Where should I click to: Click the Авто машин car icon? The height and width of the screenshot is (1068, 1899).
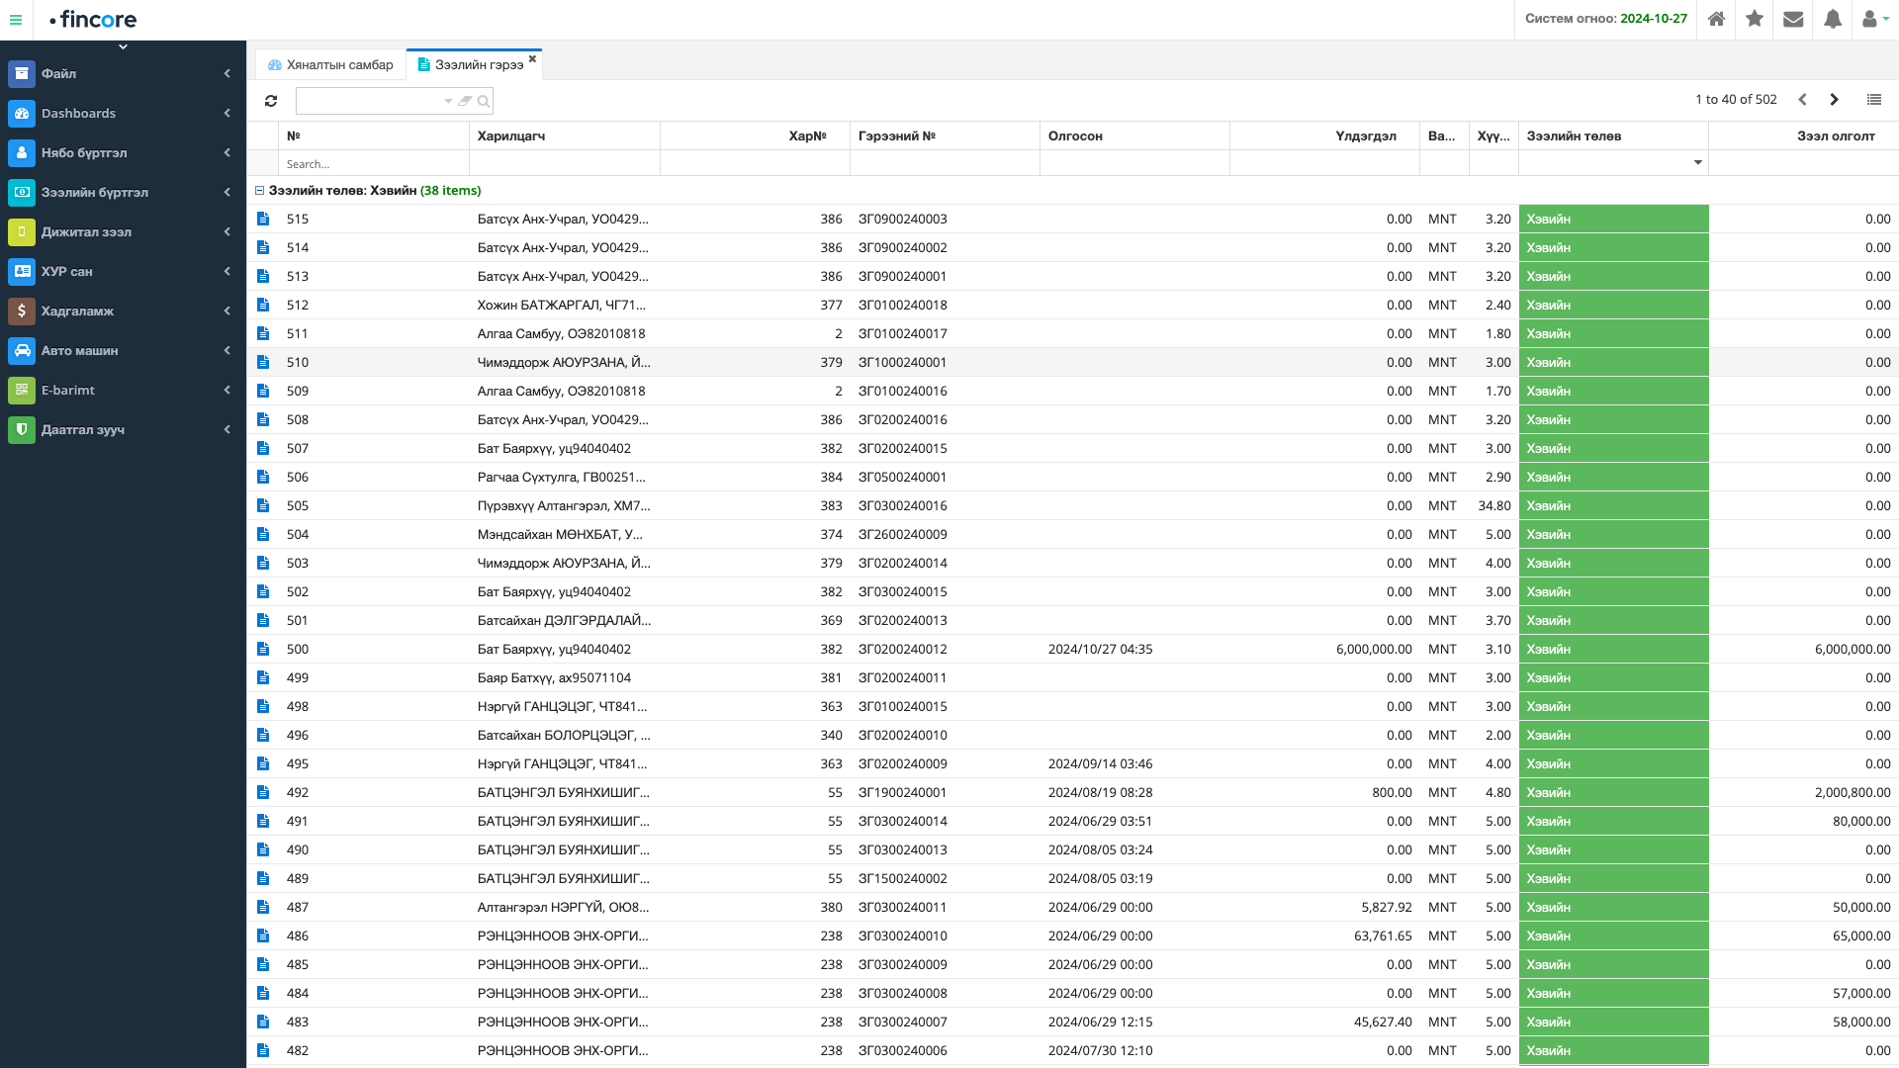[x=22, y=350]
